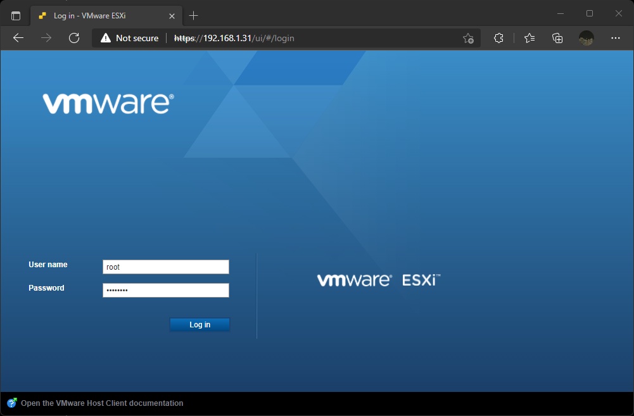Click the forward navigation arrow
Screen dimensions: 634x416
coord(46,38)
